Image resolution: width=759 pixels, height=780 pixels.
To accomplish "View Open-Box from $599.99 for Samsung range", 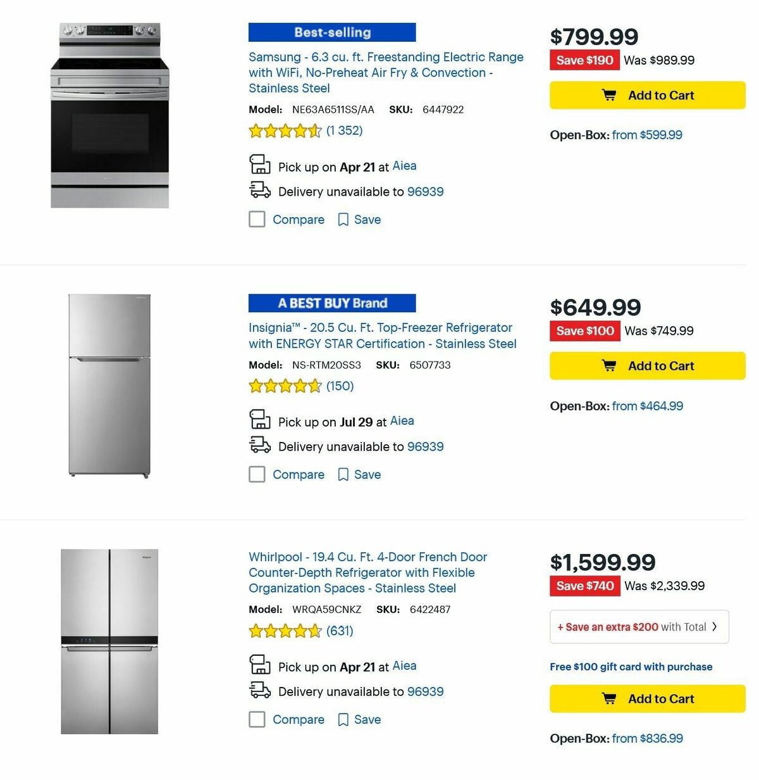I will coord(647,135).
